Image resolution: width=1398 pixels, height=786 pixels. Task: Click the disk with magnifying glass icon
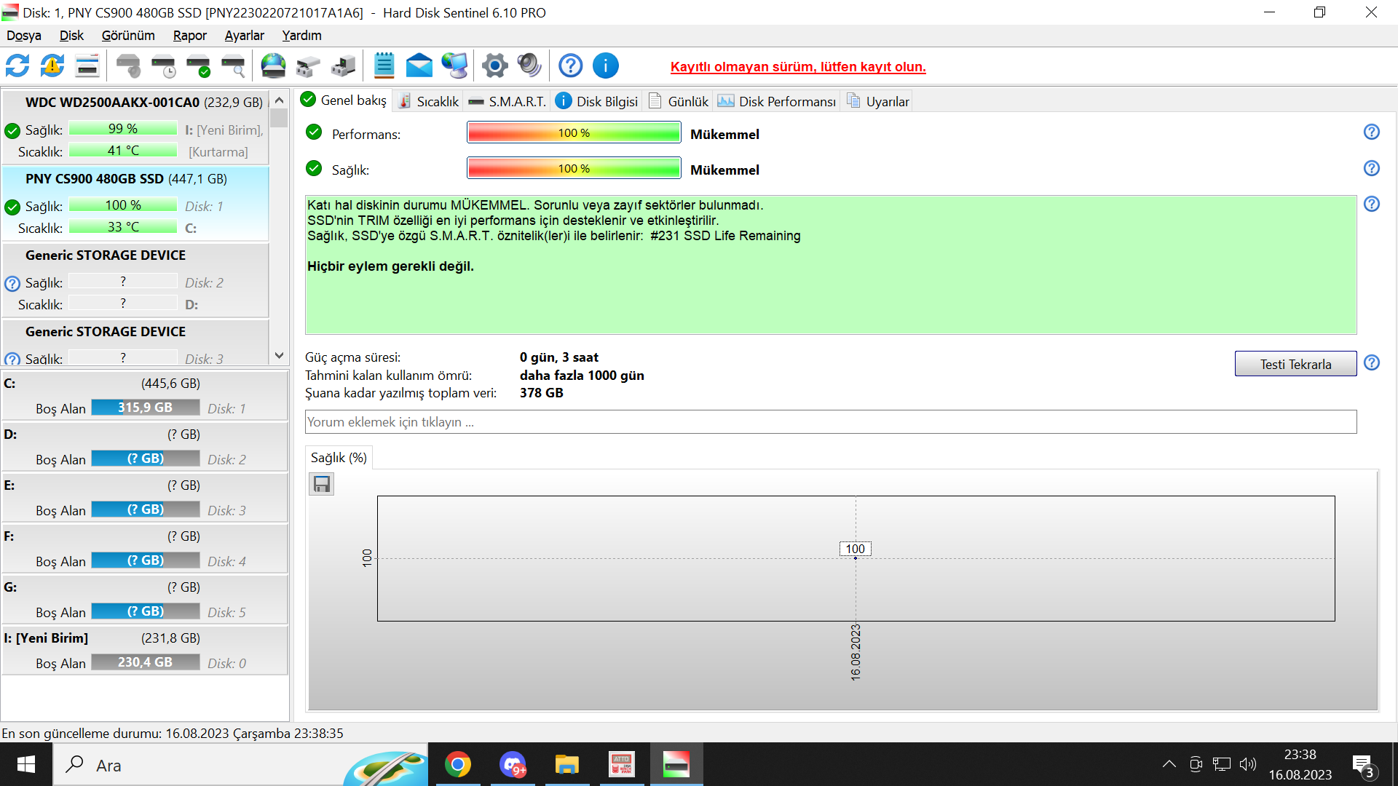(233, 66)
